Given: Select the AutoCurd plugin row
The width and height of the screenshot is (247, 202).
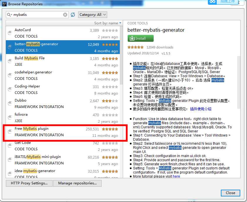Looking at the screenshot, I should click(x=63, y=33).
